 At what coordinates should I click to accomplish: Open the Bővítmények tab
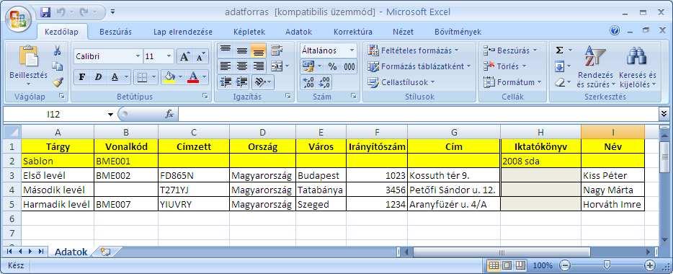[458, 32]
